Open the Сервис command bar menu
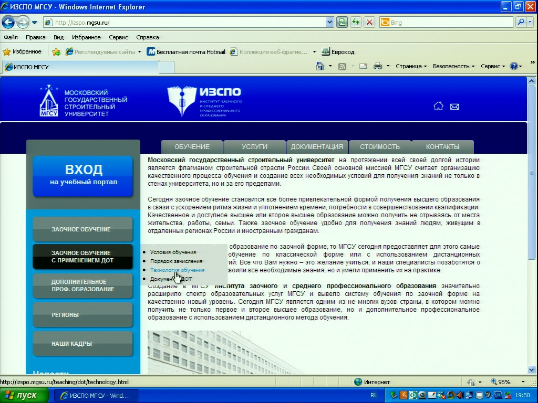Screen dimensions: 538x403 pyautogui.click(x=493, y=66)
